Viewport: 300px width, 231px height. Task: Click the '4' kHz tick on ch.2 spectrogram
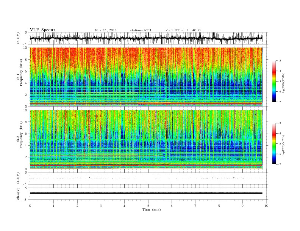pos(27,145)
